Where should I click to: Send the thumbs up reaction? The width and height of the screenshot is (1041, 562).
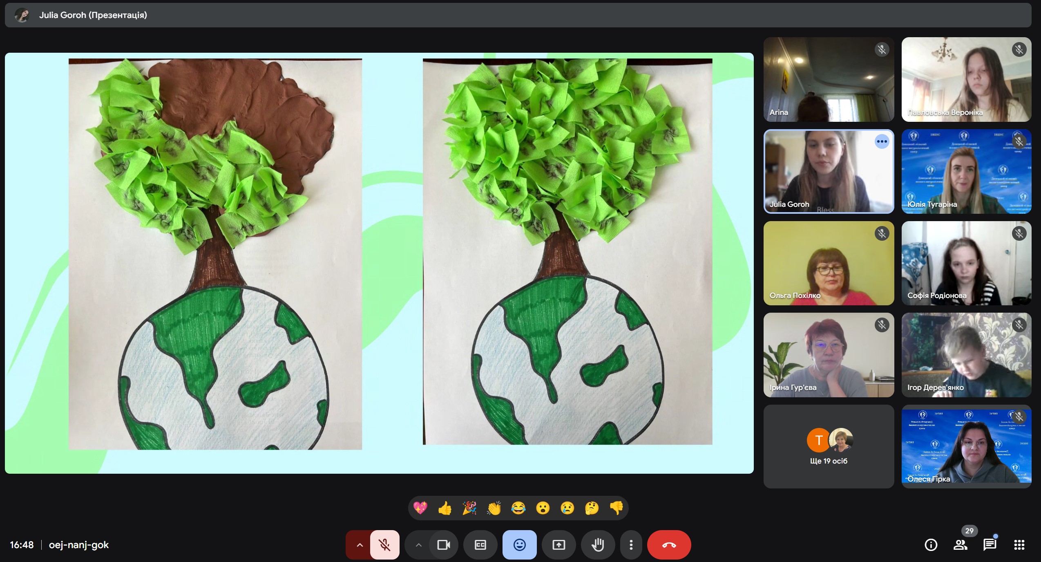[x=445, y=508]
